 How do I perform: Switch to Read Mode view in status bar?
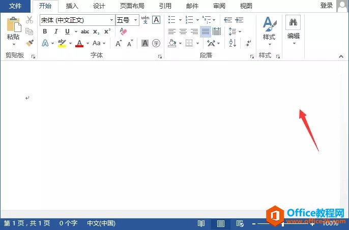[201, 223]
